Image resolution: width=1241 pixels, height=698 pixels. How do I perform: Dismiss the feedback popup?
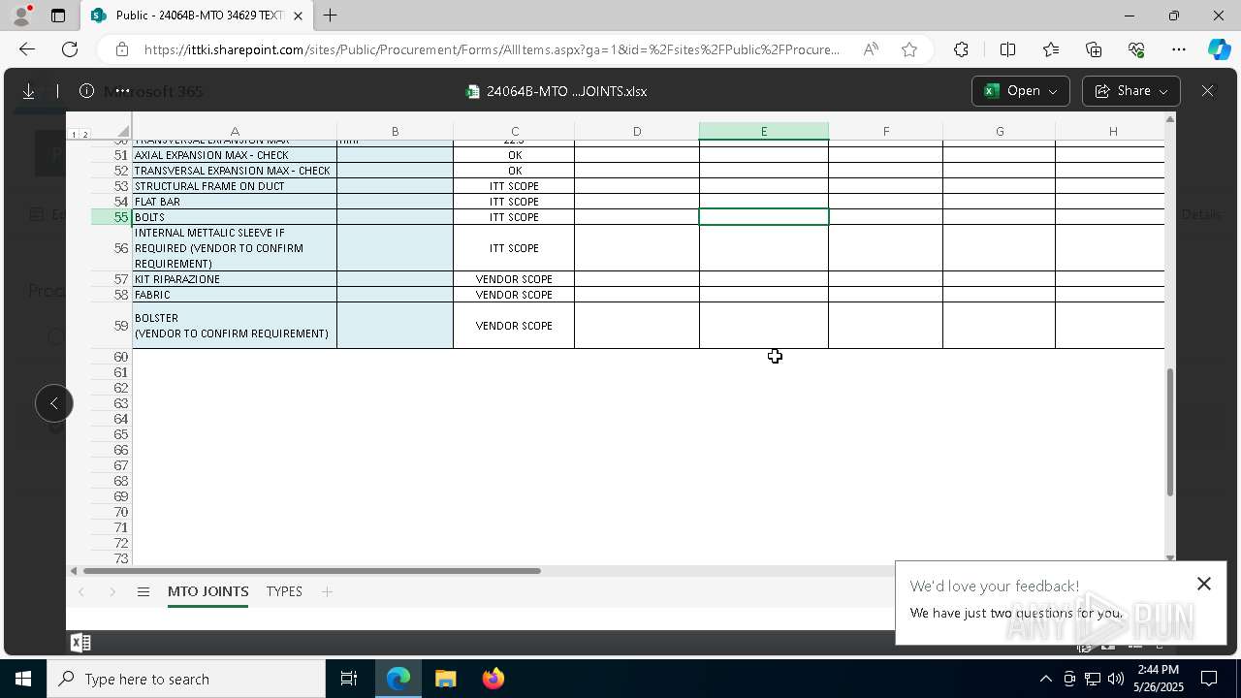click(x=1204, y=584)
